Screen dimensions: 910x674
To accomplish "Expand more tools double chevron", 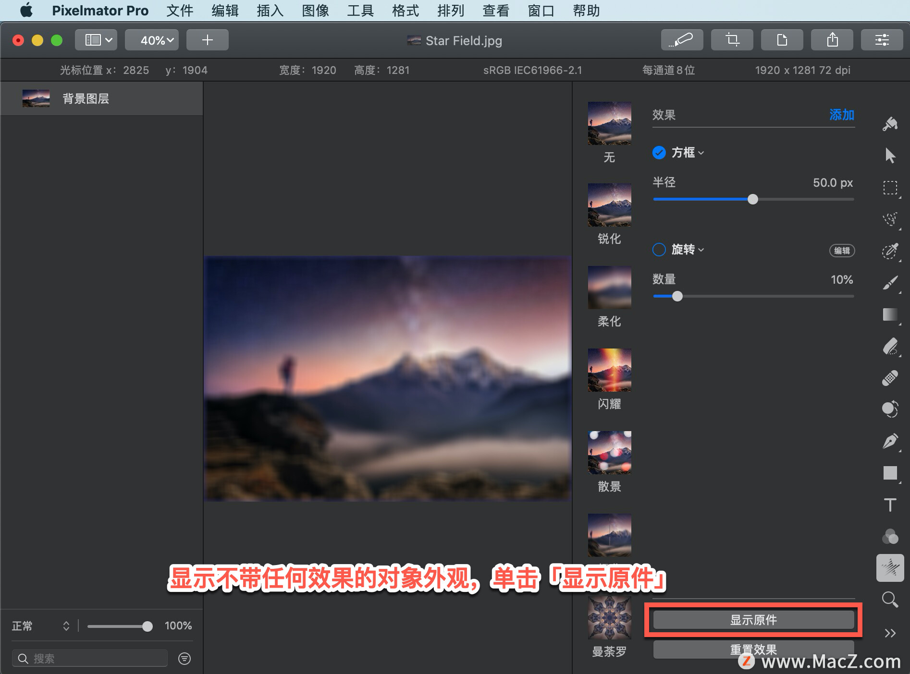I will [890, 633].
